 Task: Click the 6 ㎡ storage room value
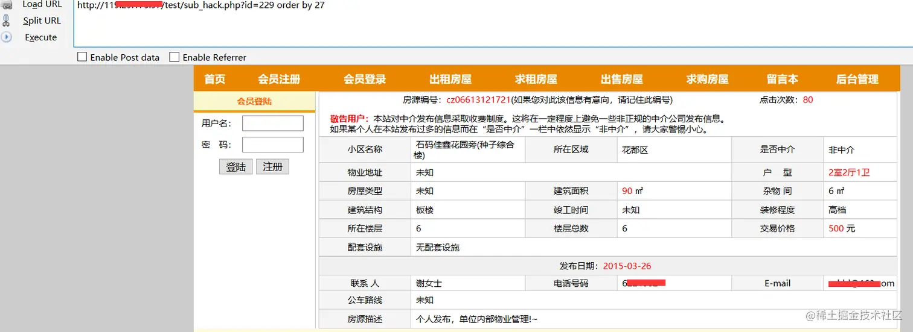[836, 191]
